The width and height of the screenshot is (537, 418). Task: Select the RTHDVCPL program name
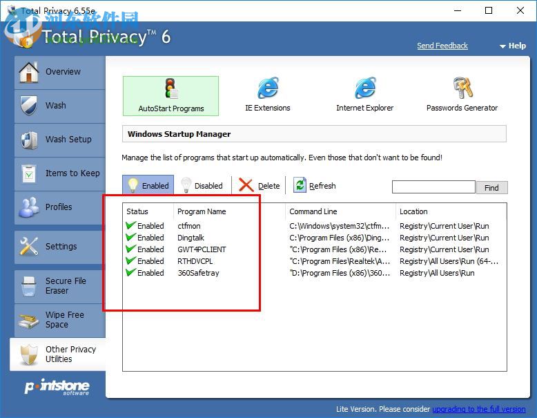195,261
